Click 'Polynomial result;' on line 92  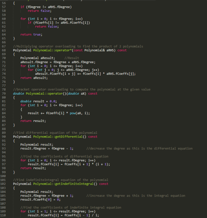37,144
